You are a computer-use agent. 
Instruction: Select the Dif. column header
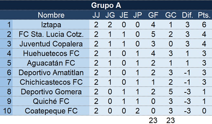[187, 15]
